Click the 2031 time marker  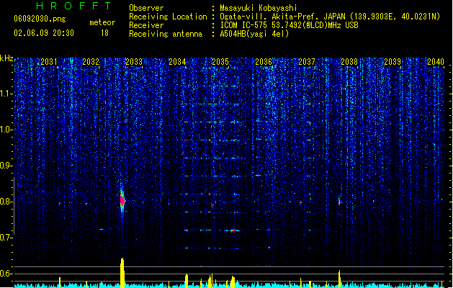click(48, 62)
